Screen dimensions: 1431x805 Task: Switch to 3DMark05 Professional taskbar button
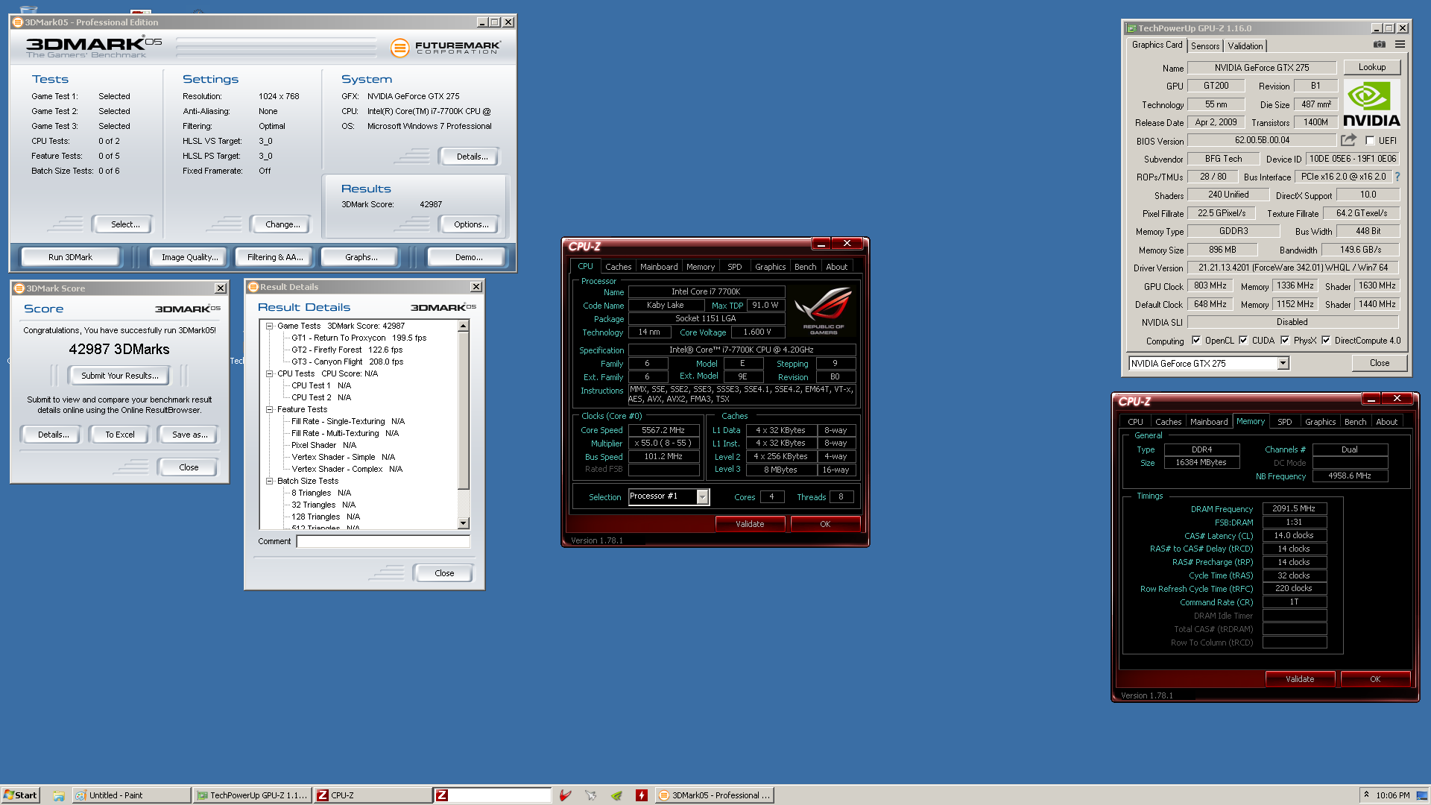[715, 795]
